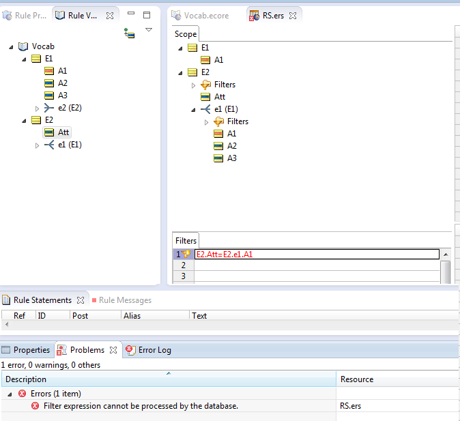Collapse E2 entity in Vocab tree

24,121
